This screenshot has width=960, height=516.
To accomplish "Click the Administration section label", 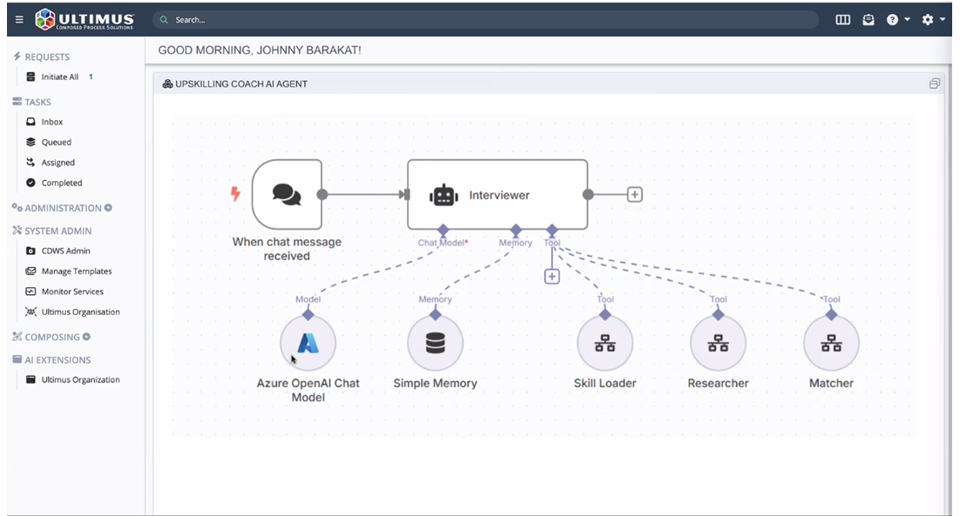I will click(x=63, y=208).
